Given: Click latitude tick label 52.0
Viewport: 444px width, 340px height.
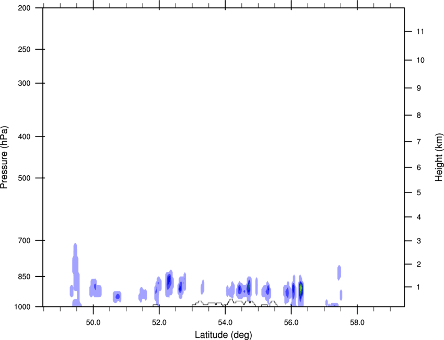Looking at the screenshot, I should pos(159,323).
